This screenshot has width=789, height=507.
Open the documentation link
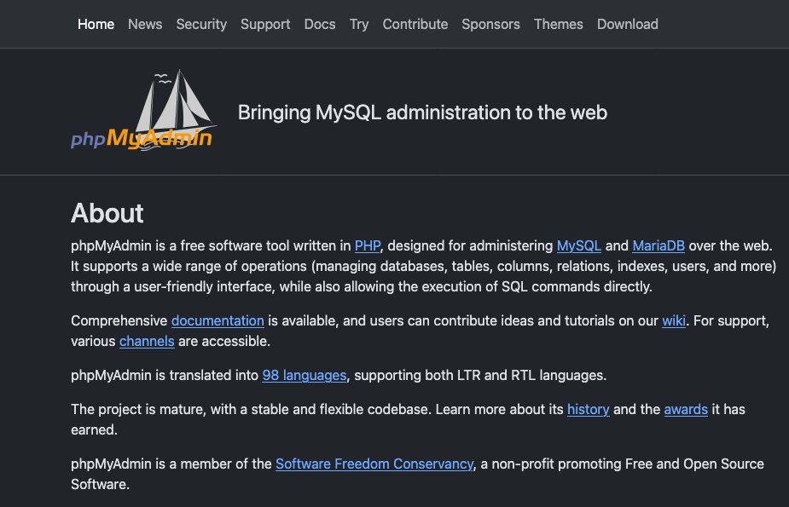coord(218,320)
